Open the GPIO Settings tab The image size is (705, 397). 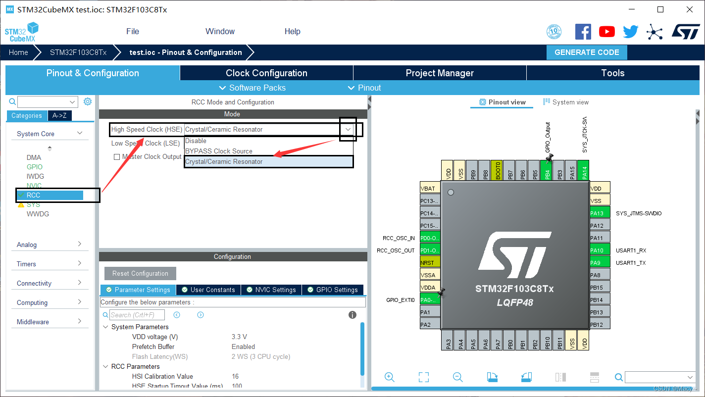click(x=333, y=290)
